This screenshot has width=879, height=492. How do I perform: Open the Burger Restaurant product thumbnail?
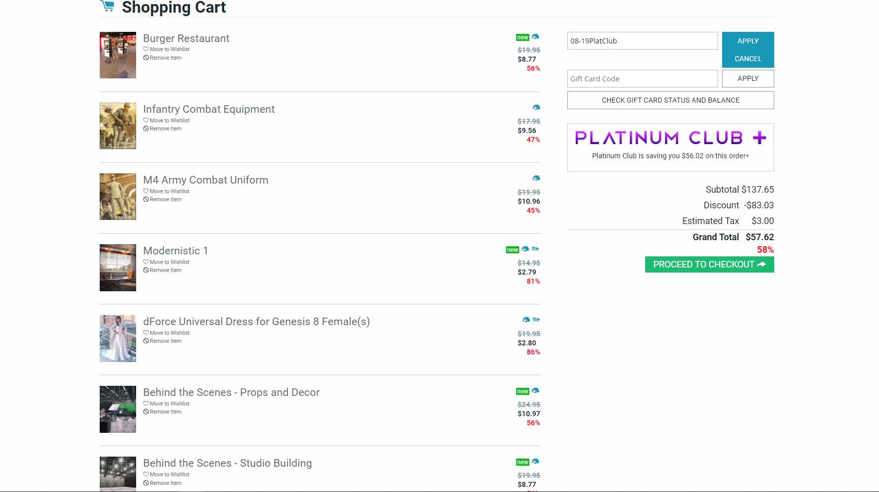[x=118, y=55]
